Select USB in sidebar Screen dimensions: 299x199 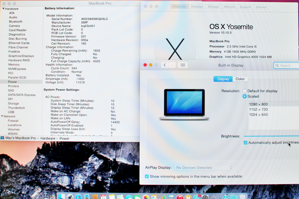click(x=11, y=112)
